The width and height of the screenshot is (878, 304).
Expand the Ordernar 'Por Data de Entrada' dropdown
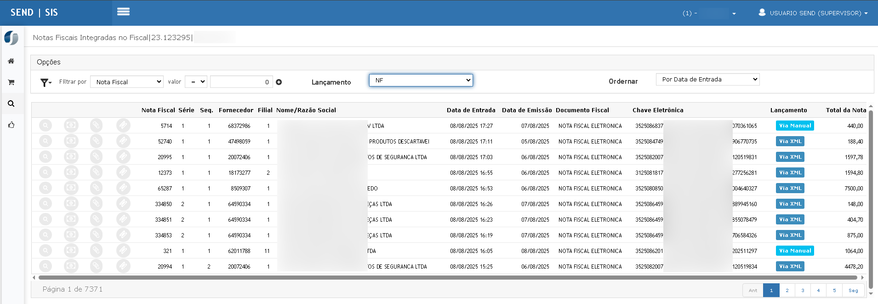click(707, 80)
